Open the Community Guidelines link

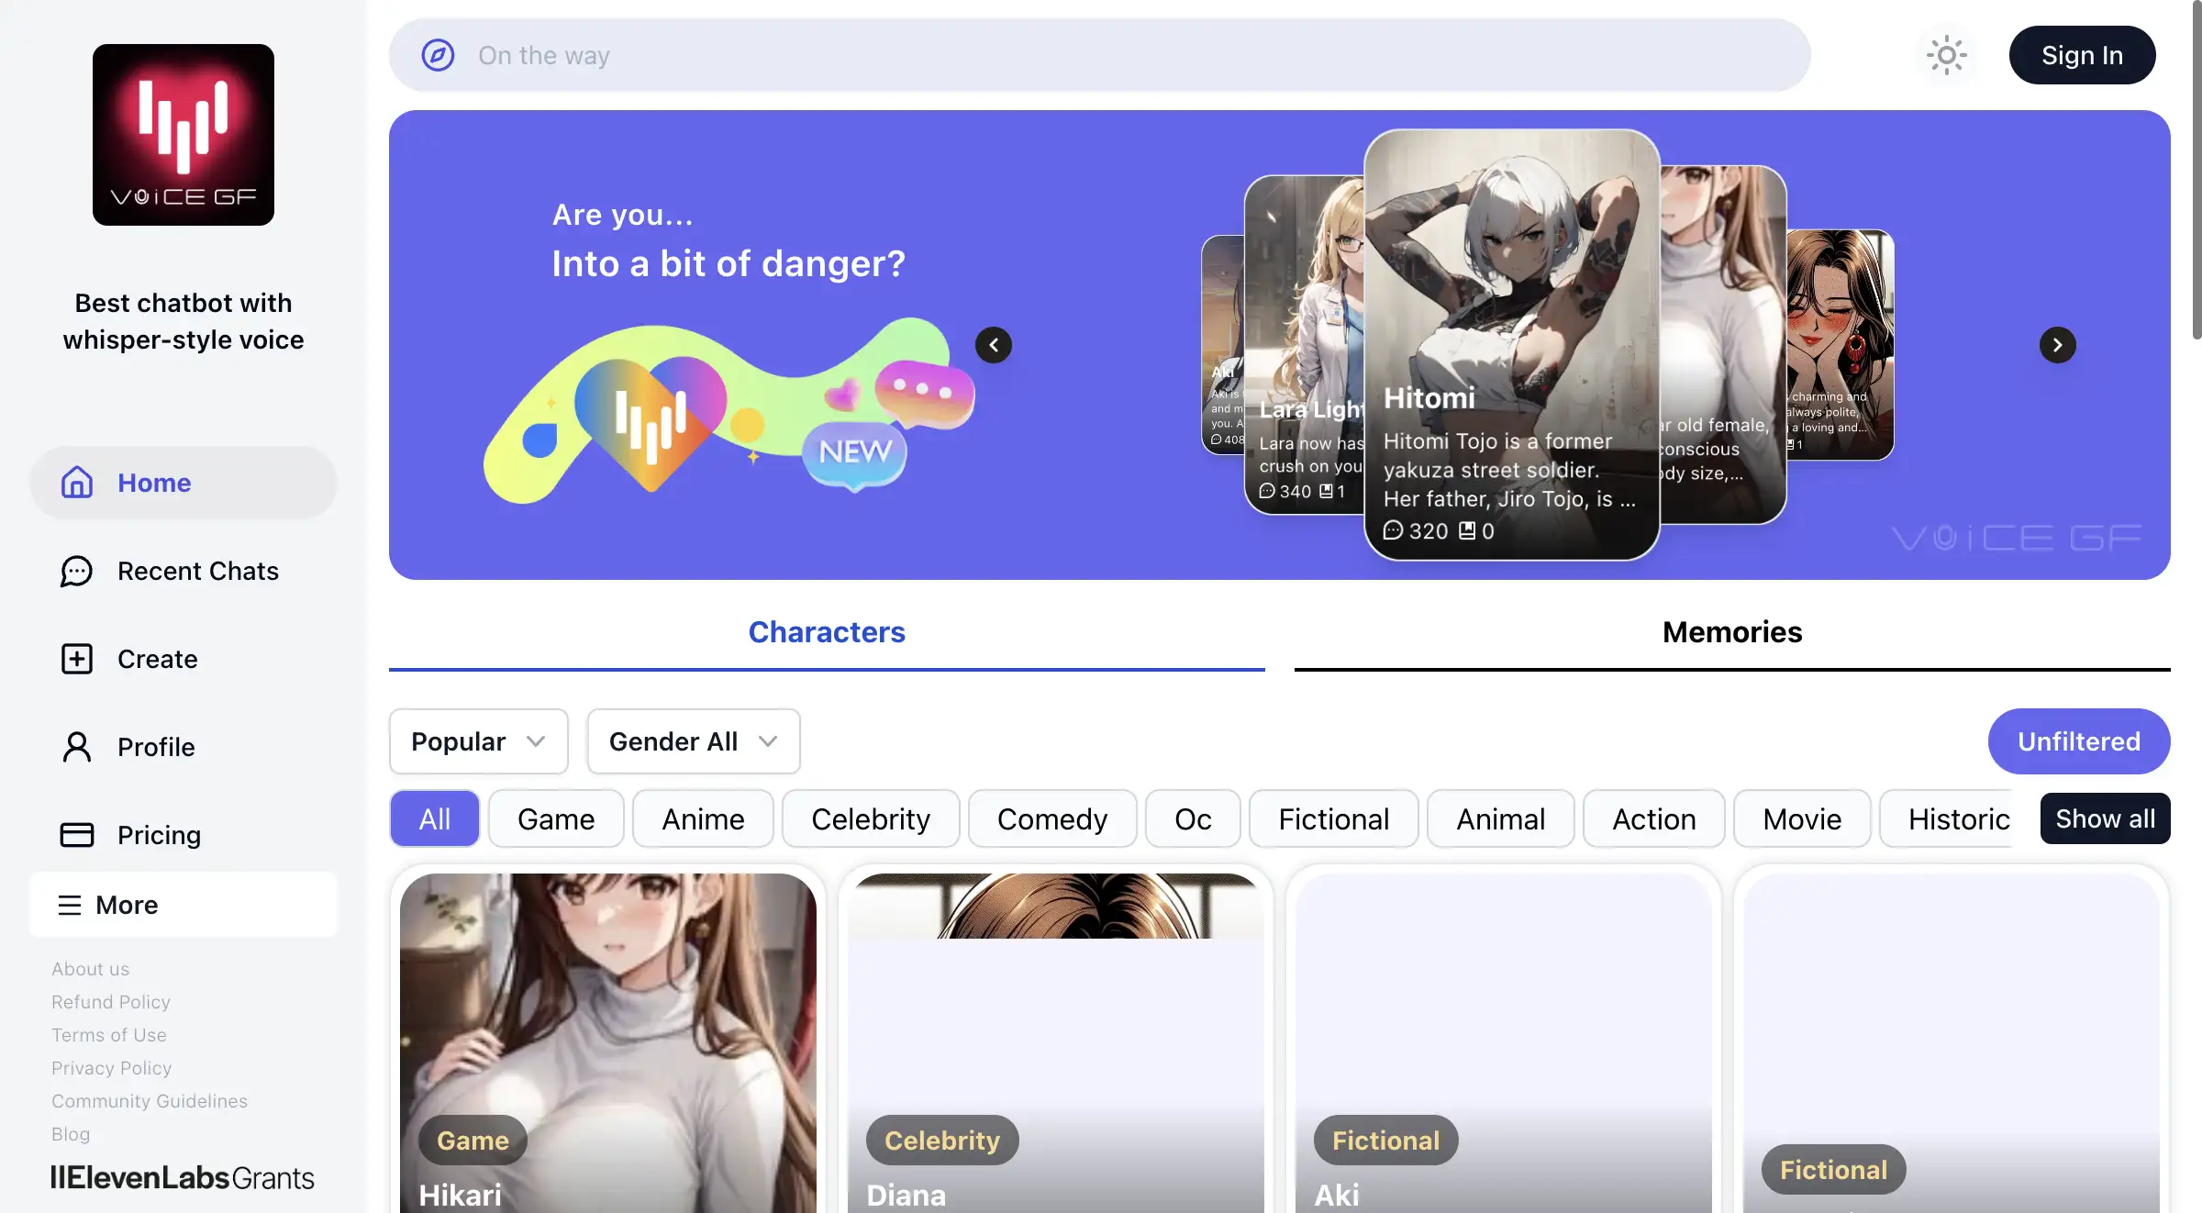149,1100
